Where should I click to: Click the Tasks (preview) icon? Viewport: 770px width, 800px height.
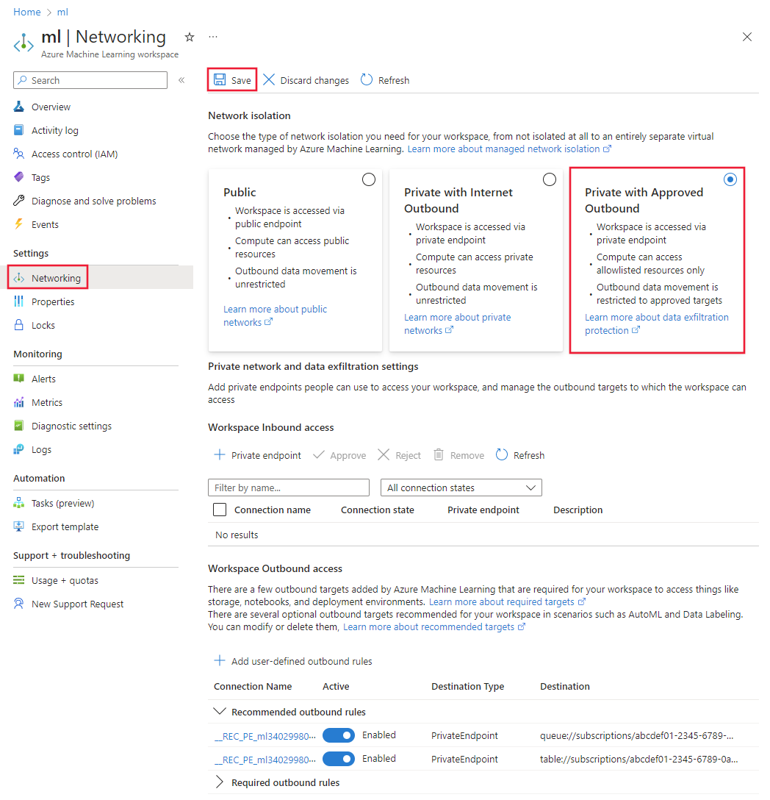pyautogui.click(x=19, y=503)
